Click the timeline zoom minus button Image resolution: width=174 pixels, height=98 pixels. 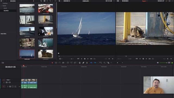(x=111, y=63)
